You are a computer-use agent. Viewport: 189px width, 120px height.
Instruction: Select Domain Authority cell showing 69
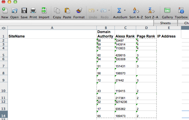[106, 44]
